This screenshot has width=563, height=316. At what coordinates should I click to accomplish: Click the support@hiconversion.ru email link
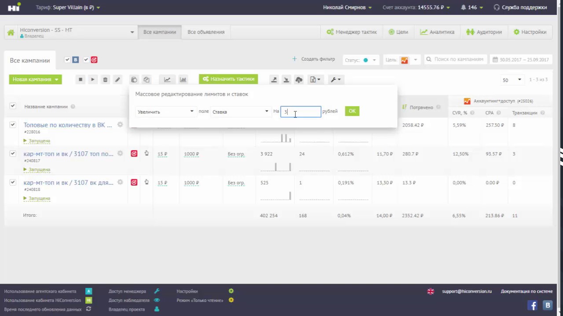point(467,291)
